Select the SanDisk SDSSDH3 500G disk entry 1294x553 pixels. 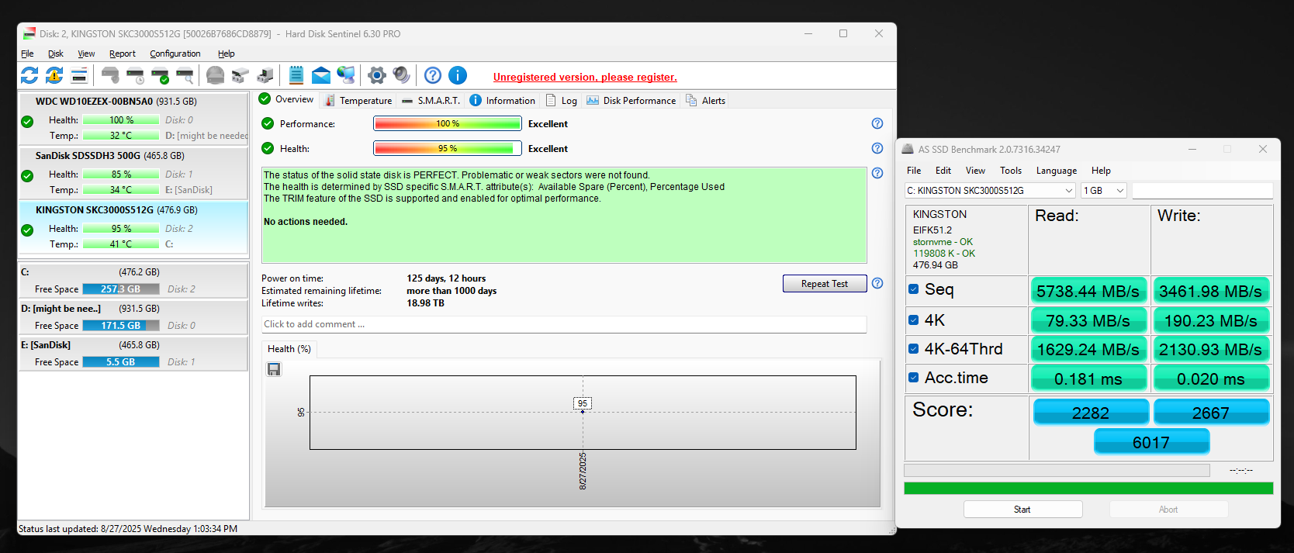(x=133, y=172)
